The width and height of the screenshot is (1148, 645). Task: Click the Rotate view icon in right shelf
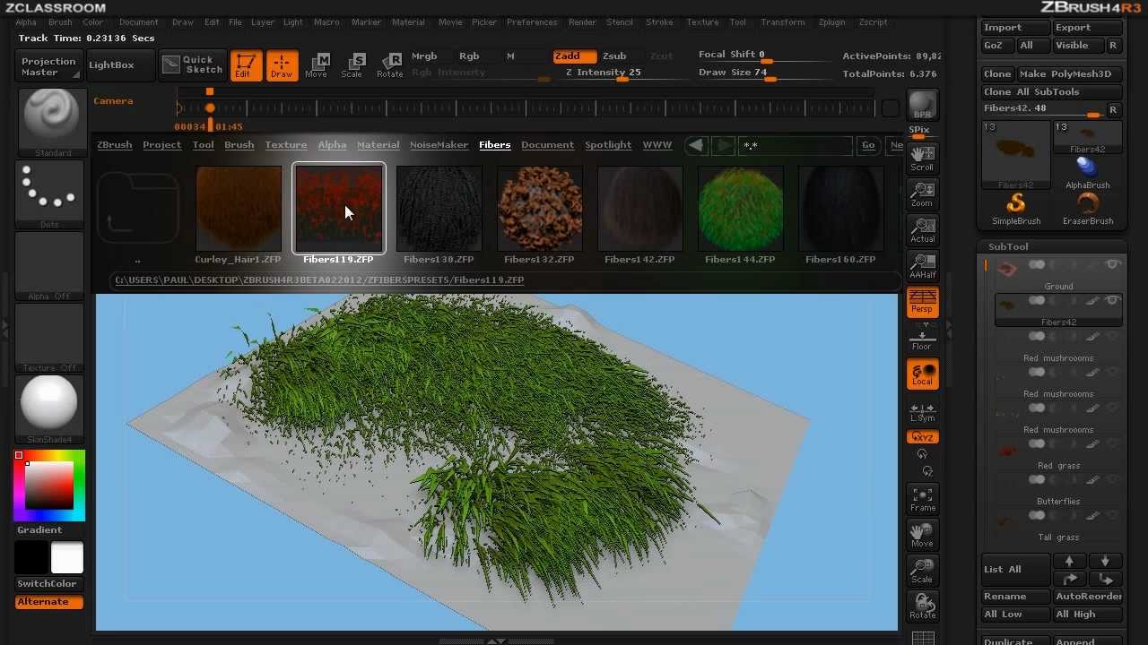coord(922,606)
